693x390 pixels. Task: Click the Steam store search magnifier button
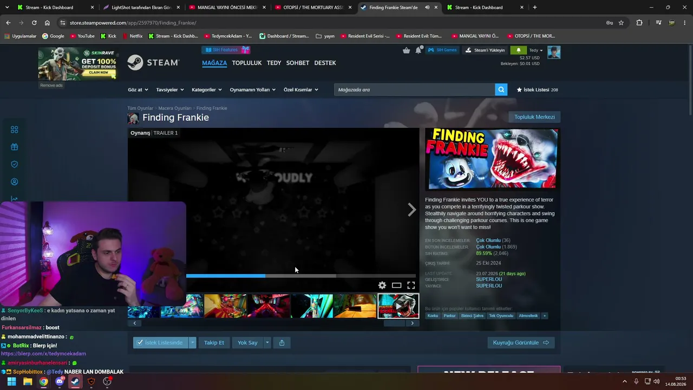[x=501, y=89]
